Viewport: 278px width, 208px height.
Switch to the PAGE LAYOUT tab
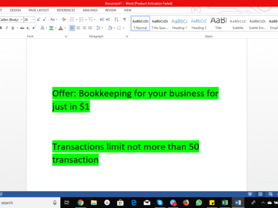click(39, 10)
